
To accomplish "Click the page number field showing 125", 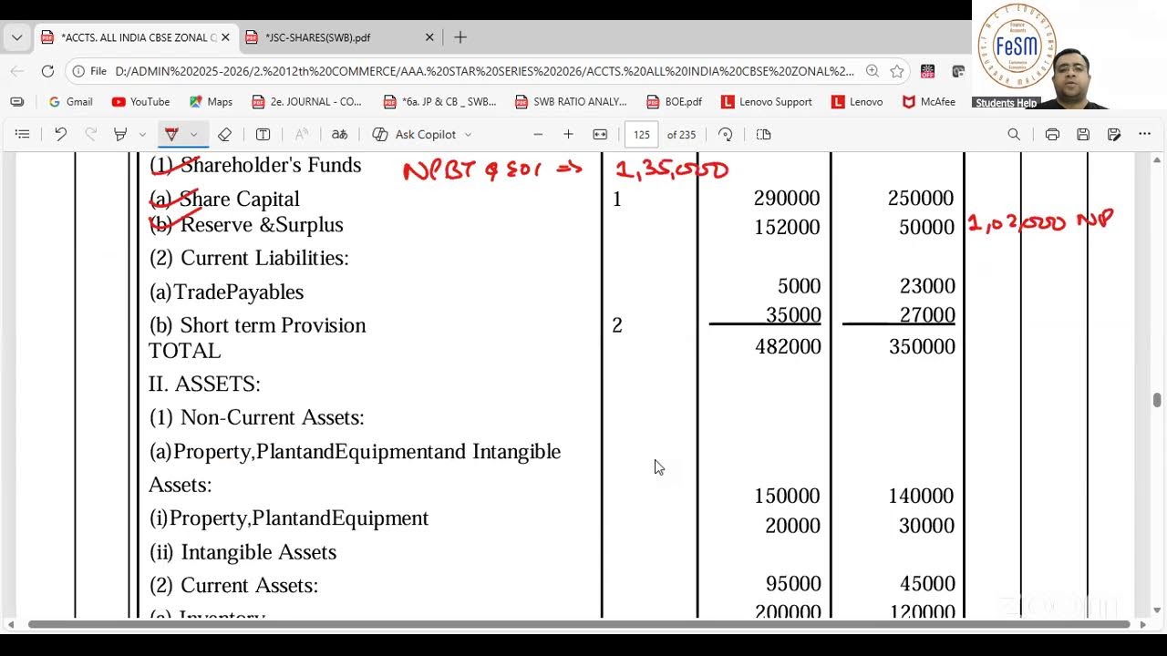I will pos(642,134).
